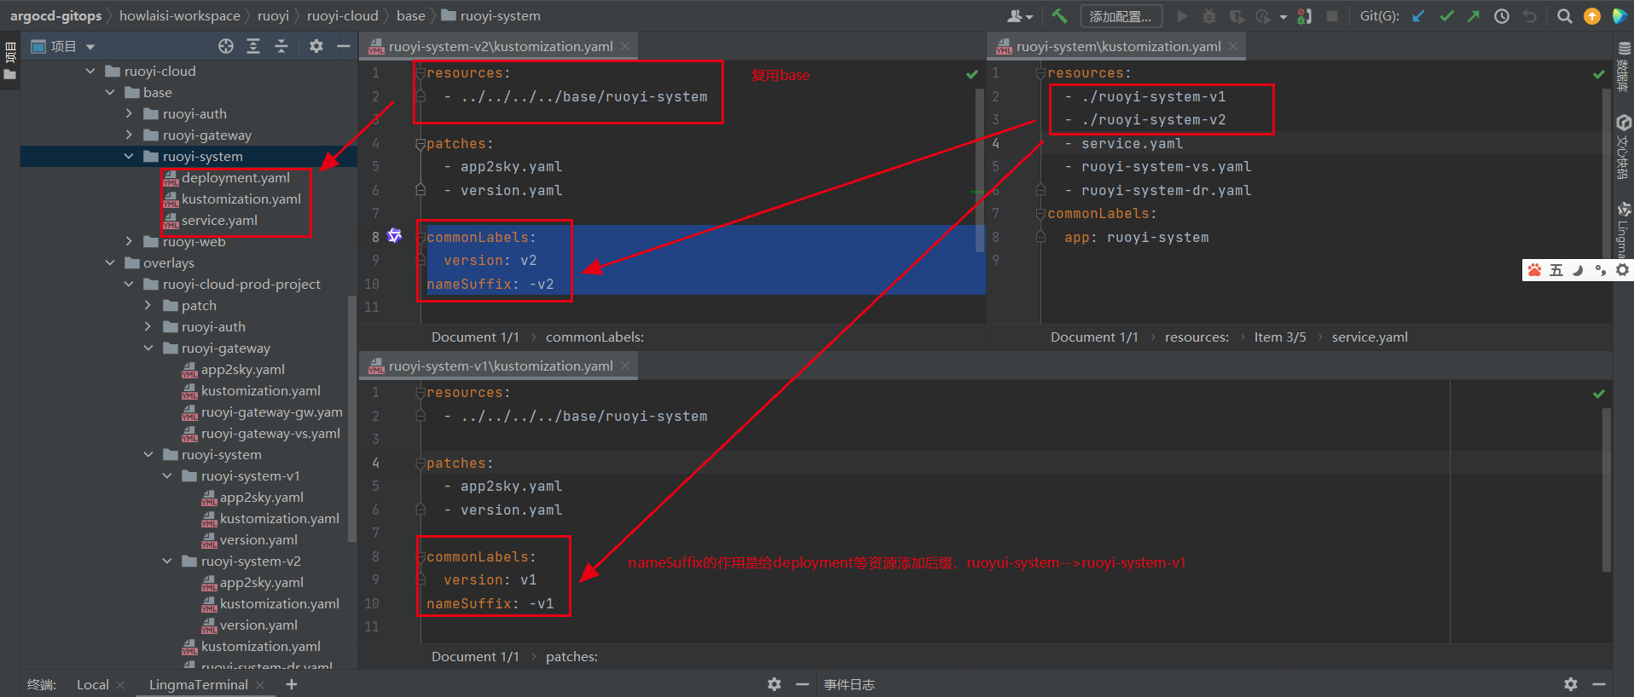Screen dimensions: 1634x697
Task: Click the Add Configuration button
Action: click(x=1120, y=16)
